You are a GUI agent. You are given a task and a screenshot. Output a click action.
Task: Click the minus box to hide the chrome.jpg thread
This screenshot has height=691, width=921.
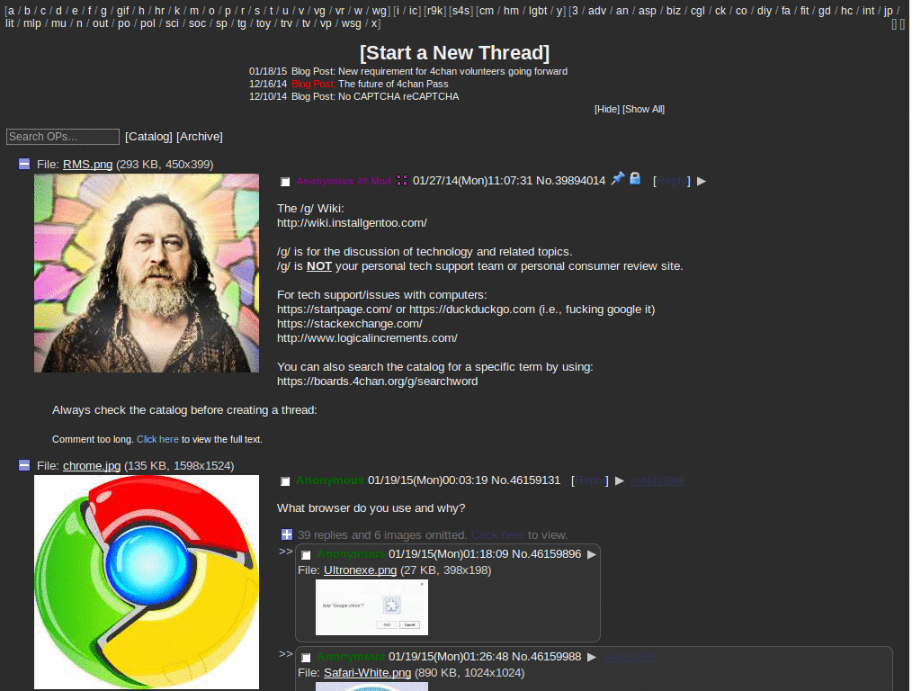23,464
